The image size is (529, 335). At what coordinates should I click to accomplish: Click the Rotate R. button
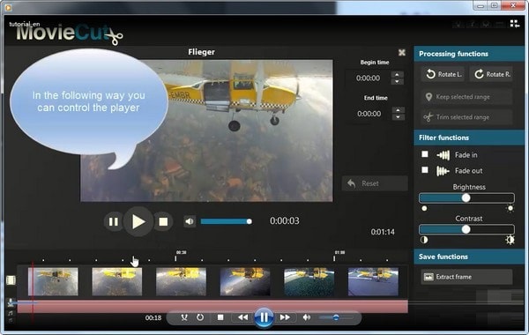click(x=492, y=74)
